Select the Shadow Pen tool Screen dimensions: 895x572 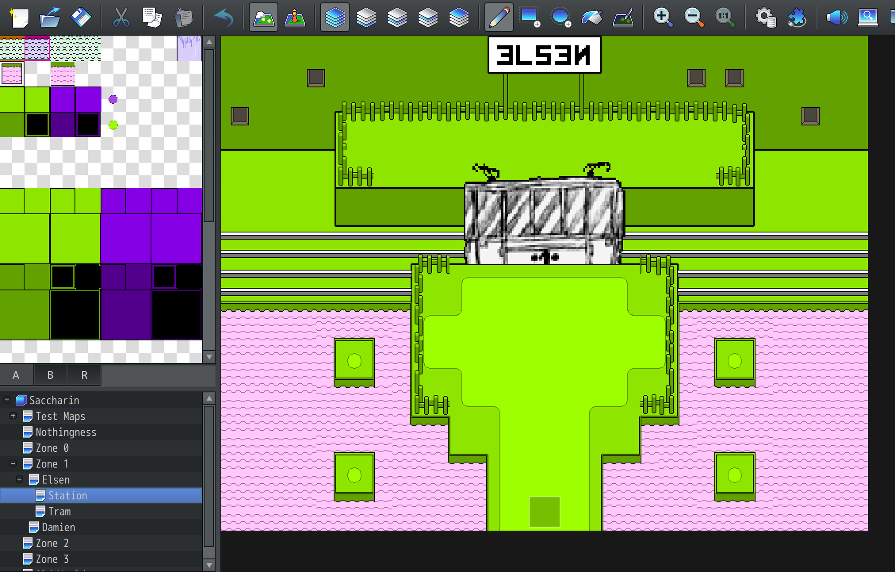click(622, 17)
